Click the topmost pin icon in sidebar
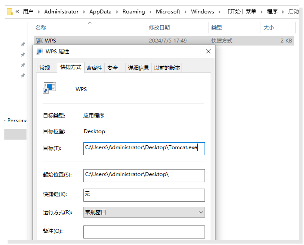The image size is (304, 245). (x=23, y=44)
